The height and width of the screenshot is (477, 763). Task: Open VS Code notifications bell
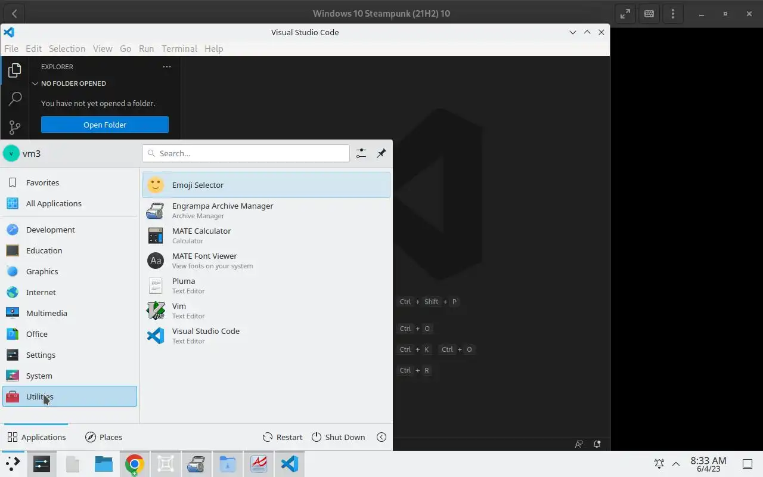(597, 444)
